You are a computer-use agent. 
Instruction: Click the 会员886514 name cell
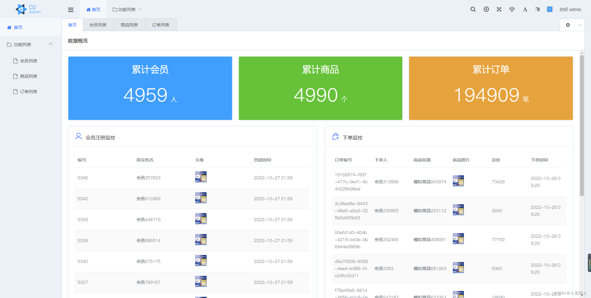tap(148, 240)
